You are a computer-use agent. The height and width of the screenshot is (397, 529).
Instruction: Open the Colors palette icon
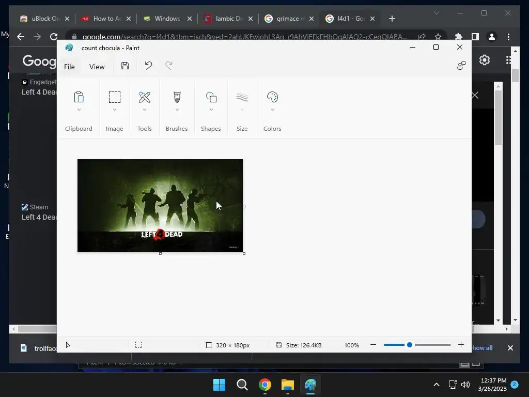pos(272,97)
